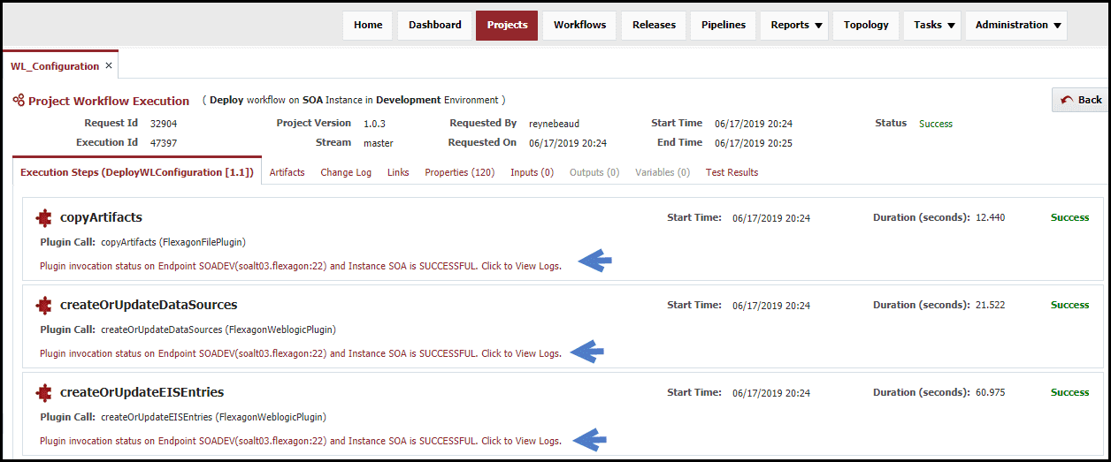Image resolution: width=1111 pixels, height=462 pixels.
Task: Open the Test Results tab
Action: point(732,172)
